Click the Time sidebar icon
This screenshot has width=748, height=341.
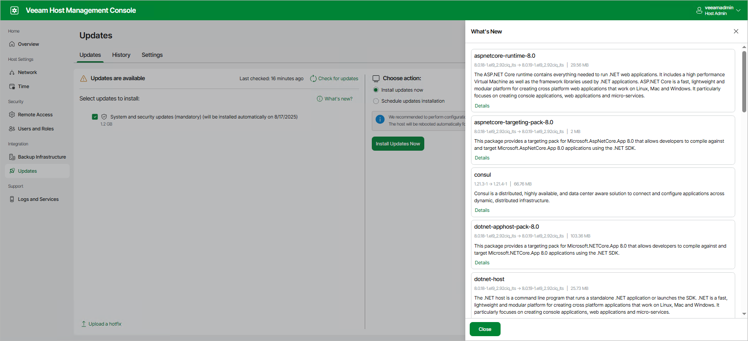pos(12,86)
